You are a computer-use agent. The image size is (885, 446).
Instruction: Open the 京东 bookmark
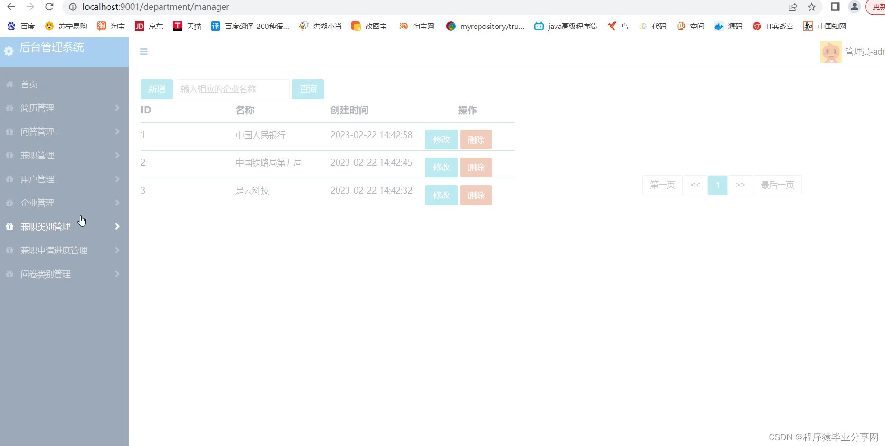tap(149, 26)
